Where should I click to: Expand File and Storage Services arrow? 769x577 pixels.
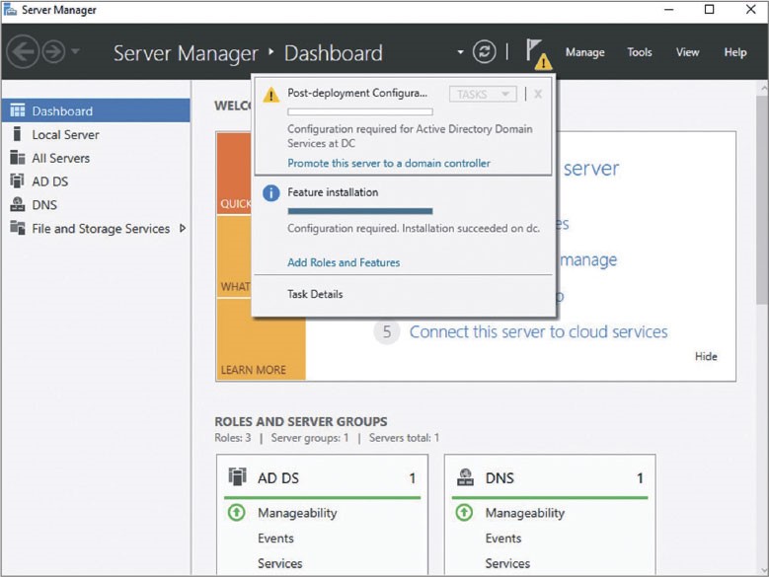183,229
